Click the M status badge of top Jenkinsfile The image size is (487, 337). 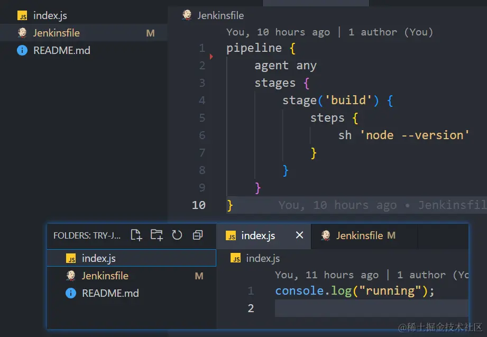[x=150, y=33]
